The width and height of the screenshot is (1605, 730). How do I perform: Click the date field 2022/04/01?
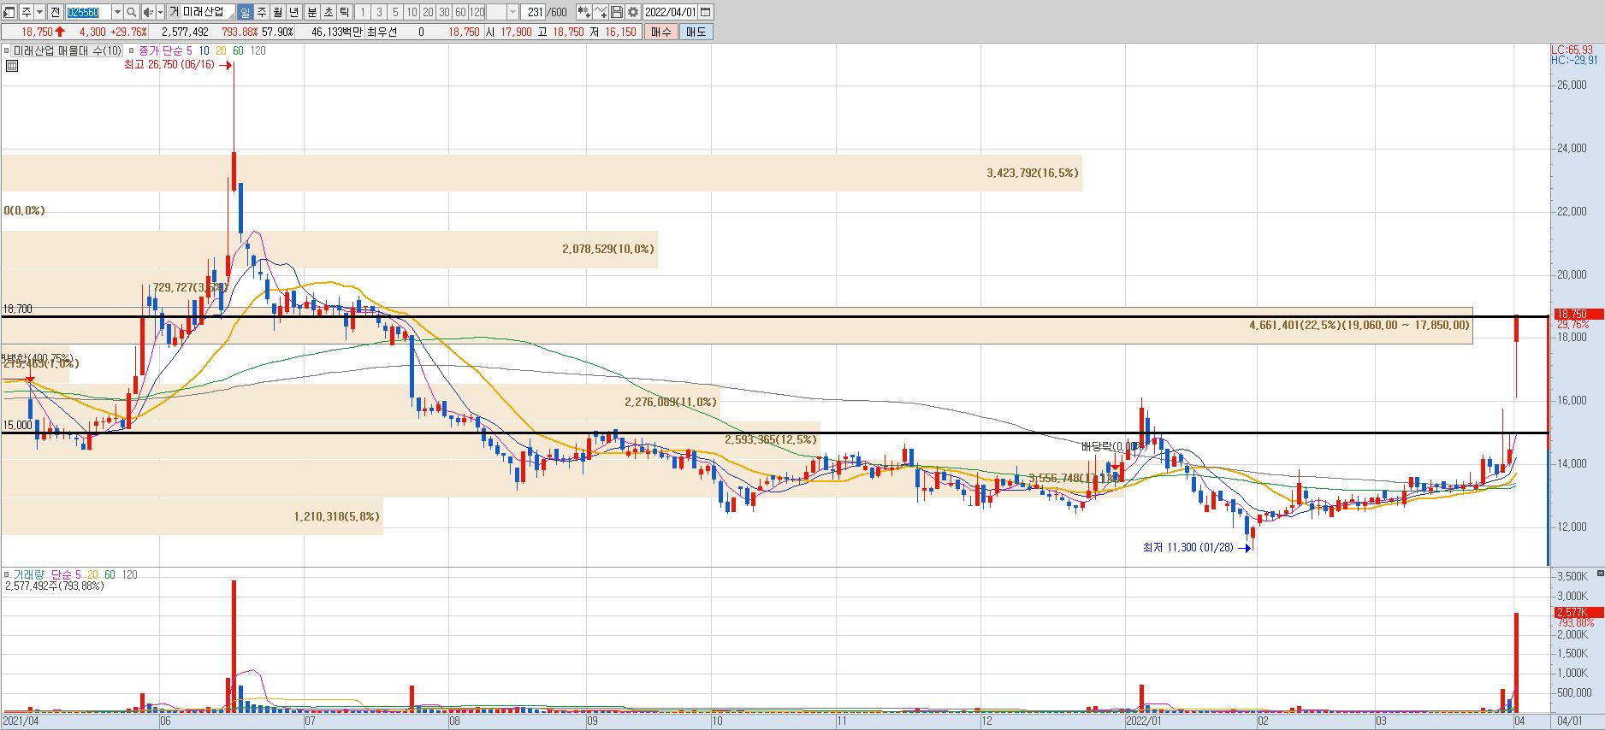pyautogui.click(x=671, y=12)
